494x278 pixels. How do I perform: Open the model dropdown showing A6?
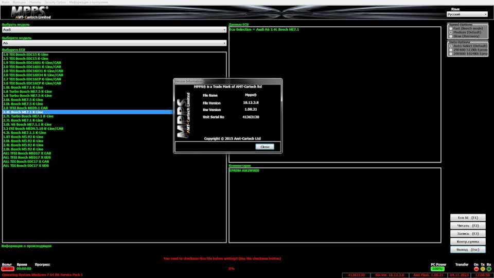(x=114, y=43)
